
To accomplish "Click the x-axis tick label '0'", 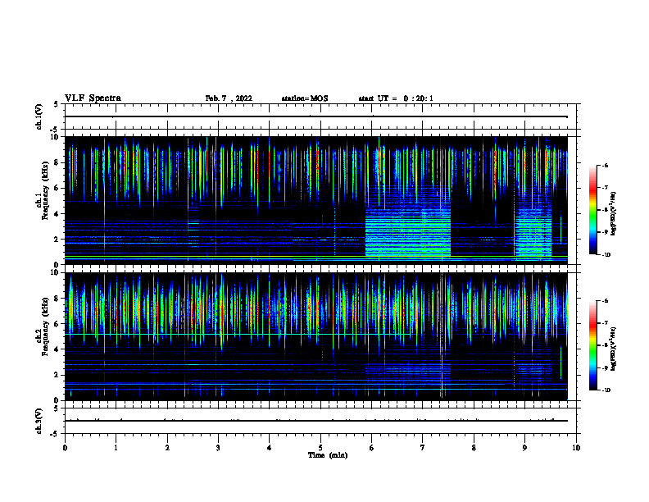I will [x=65, y=448].
